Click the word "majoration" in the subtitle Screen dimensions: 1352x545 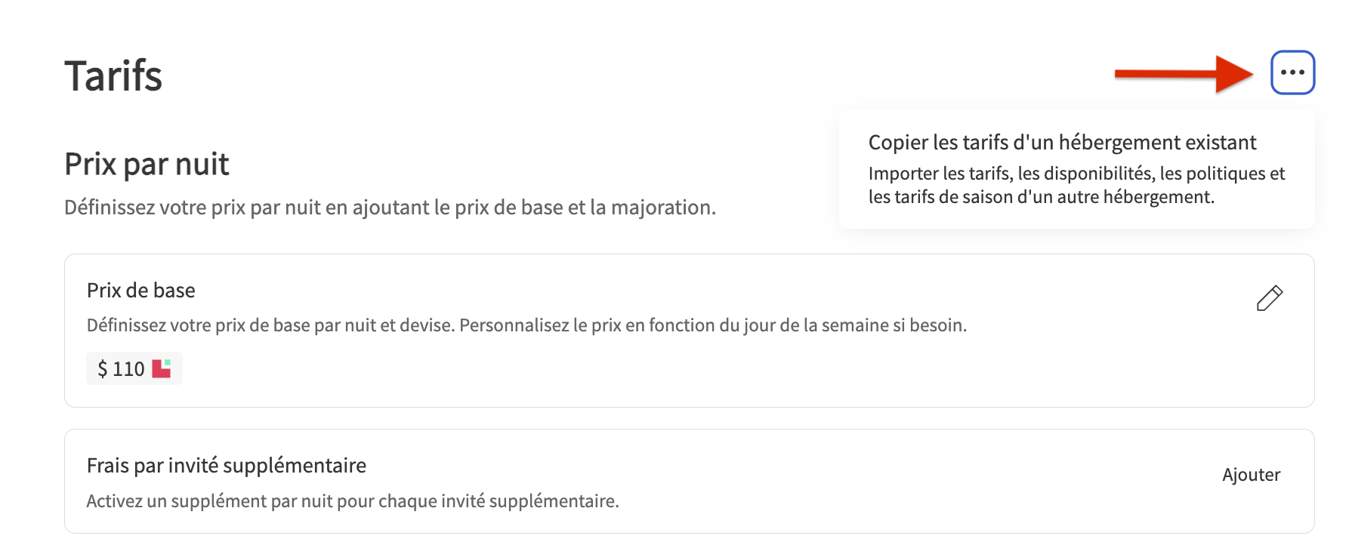[662, 208]
